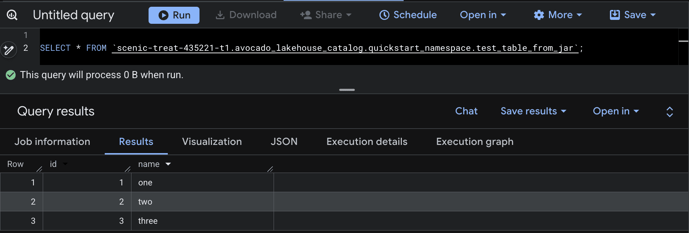Image resolution: width=689 pixels, height=233 pixels.
Task: Open the More settings menu
Action: coord(558,15)
